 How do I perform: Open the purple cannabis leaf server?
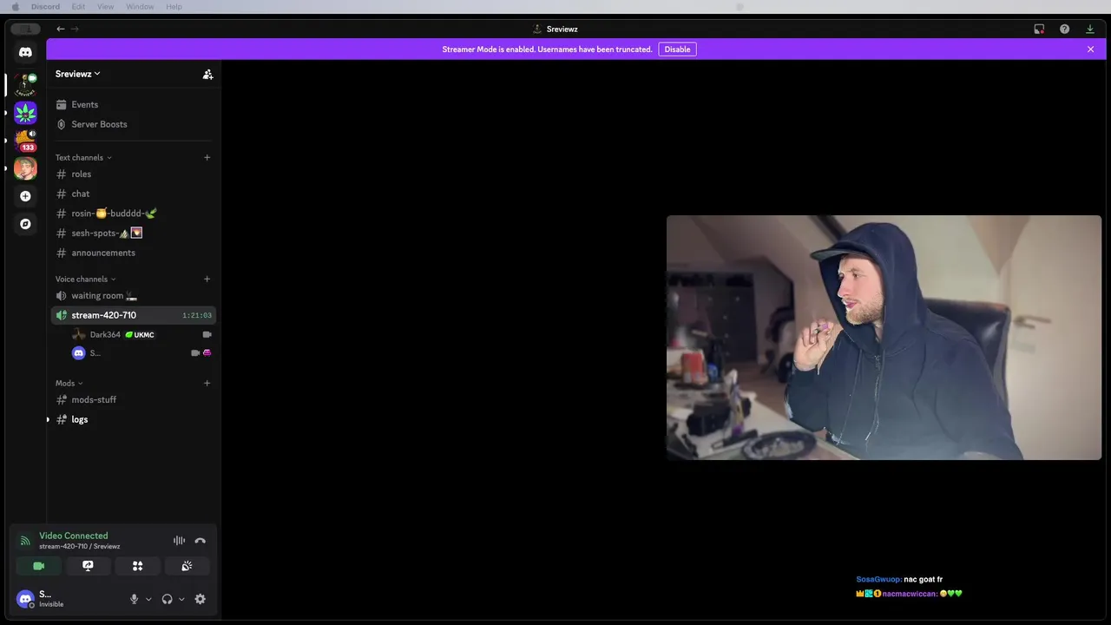point(25,113)
